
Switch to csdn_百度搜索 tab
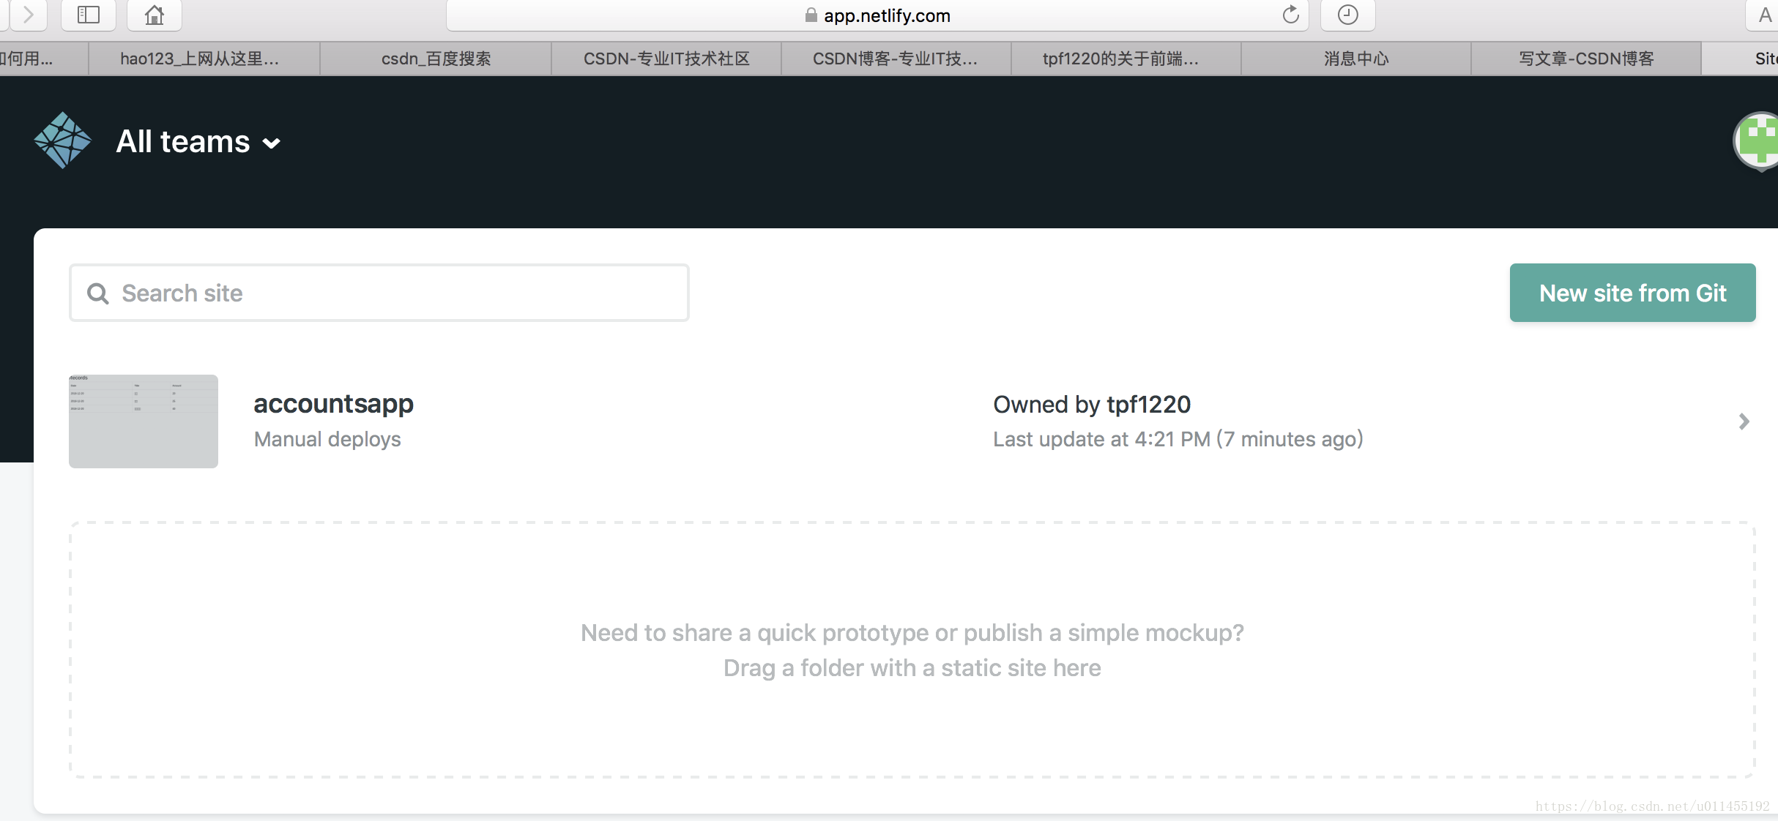436,59
